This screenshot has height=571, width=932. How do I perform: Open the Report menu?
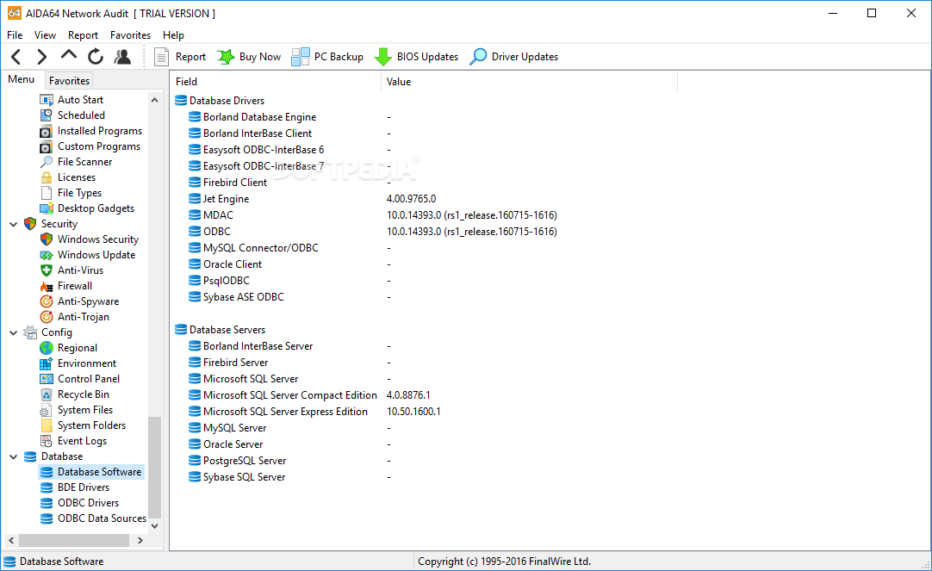(83, 35)
